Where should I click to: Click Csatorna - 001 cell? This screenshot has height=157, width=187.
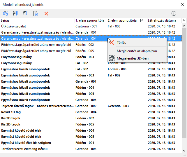pyautogui.click(x=86, y=26)
